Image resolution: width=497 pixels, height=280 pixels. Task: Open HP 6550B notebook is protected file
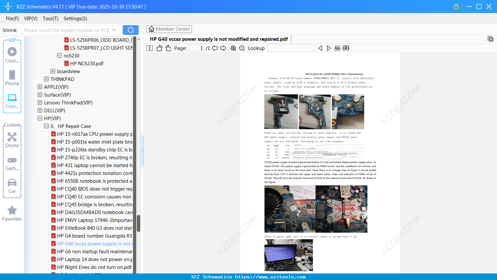click(92, 181)
